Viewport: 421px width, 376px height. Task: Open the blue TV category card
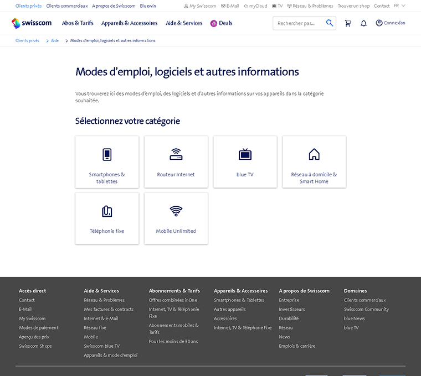245,162
